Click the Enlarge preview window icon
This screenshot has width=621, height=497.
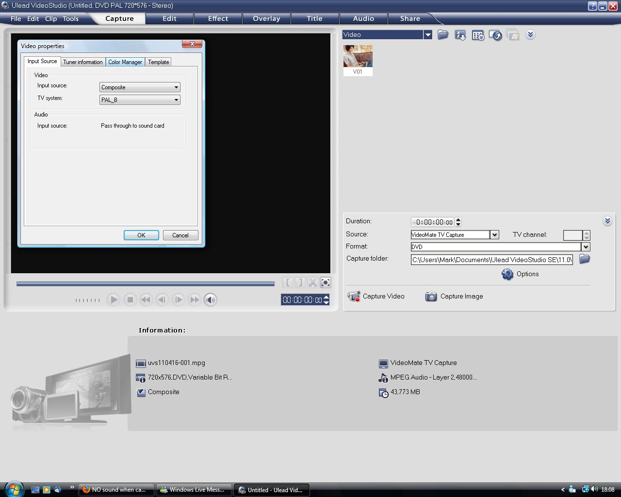click(x=326, y=282)
